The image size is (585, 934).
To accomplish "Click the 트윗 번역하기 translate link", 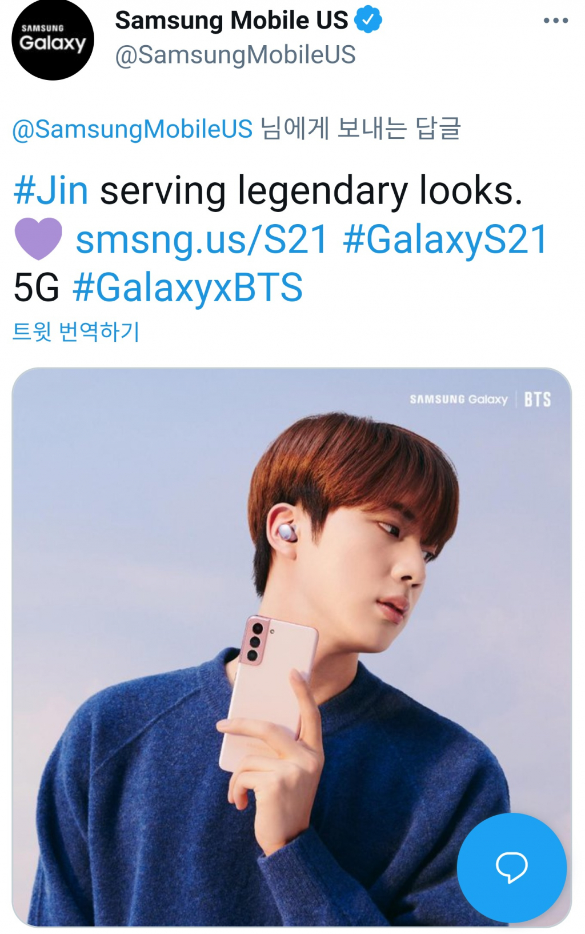I will [x=76, y=331].
